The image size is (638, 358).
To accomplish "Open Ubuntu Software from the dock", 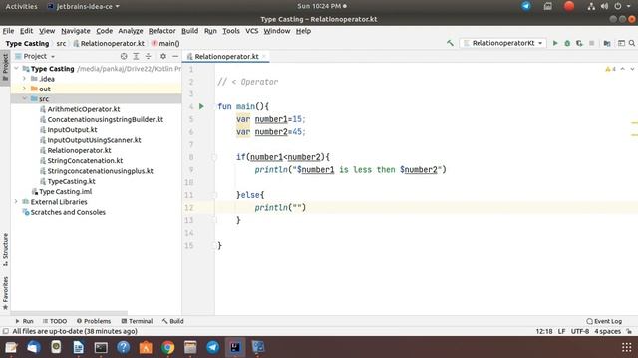I will pos(146,347).
